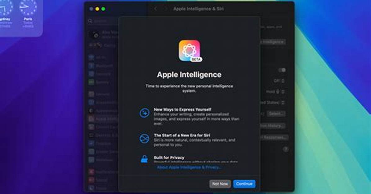The height and width of the screenshot is (194, 371).
Task: Select Focus icon in Settings sidebar
Action: (91, 188)
